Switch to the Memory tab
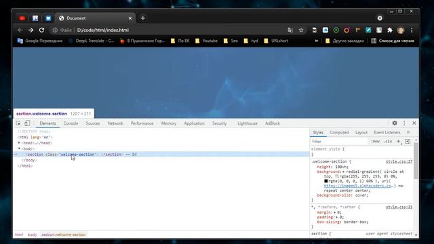 [169, 123]
